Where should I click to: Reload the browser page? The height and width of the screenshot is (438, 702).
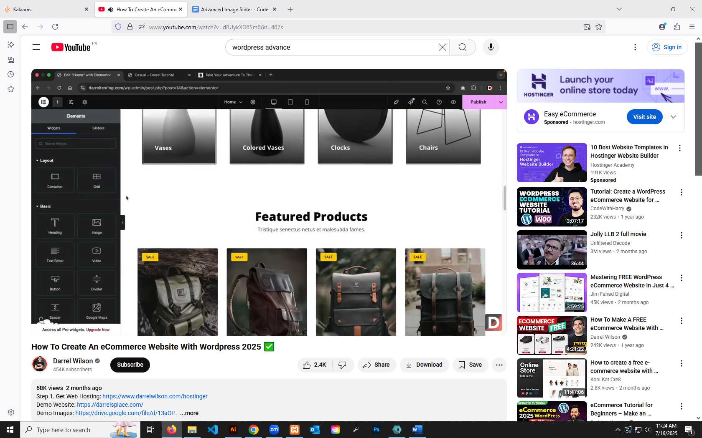click(x=55, y=27)
